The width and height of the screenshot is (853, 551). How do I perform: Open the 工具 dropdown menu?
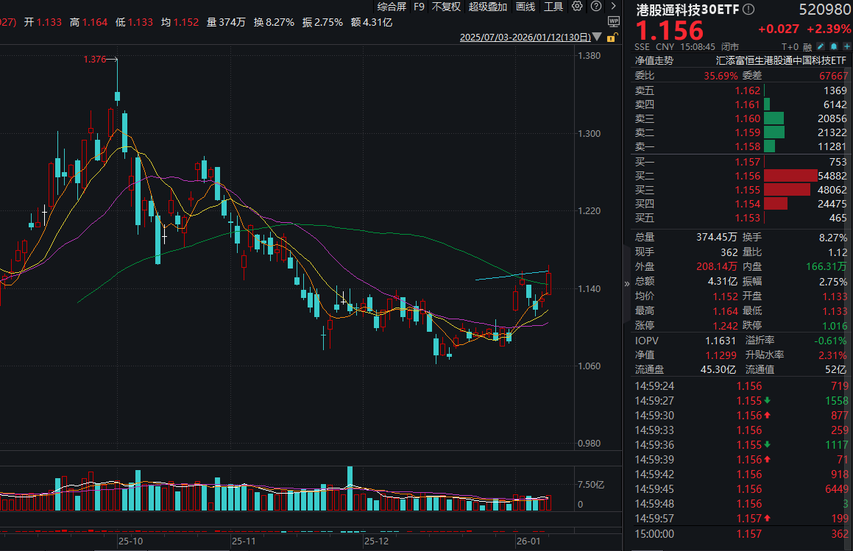[x=553, y=7]
